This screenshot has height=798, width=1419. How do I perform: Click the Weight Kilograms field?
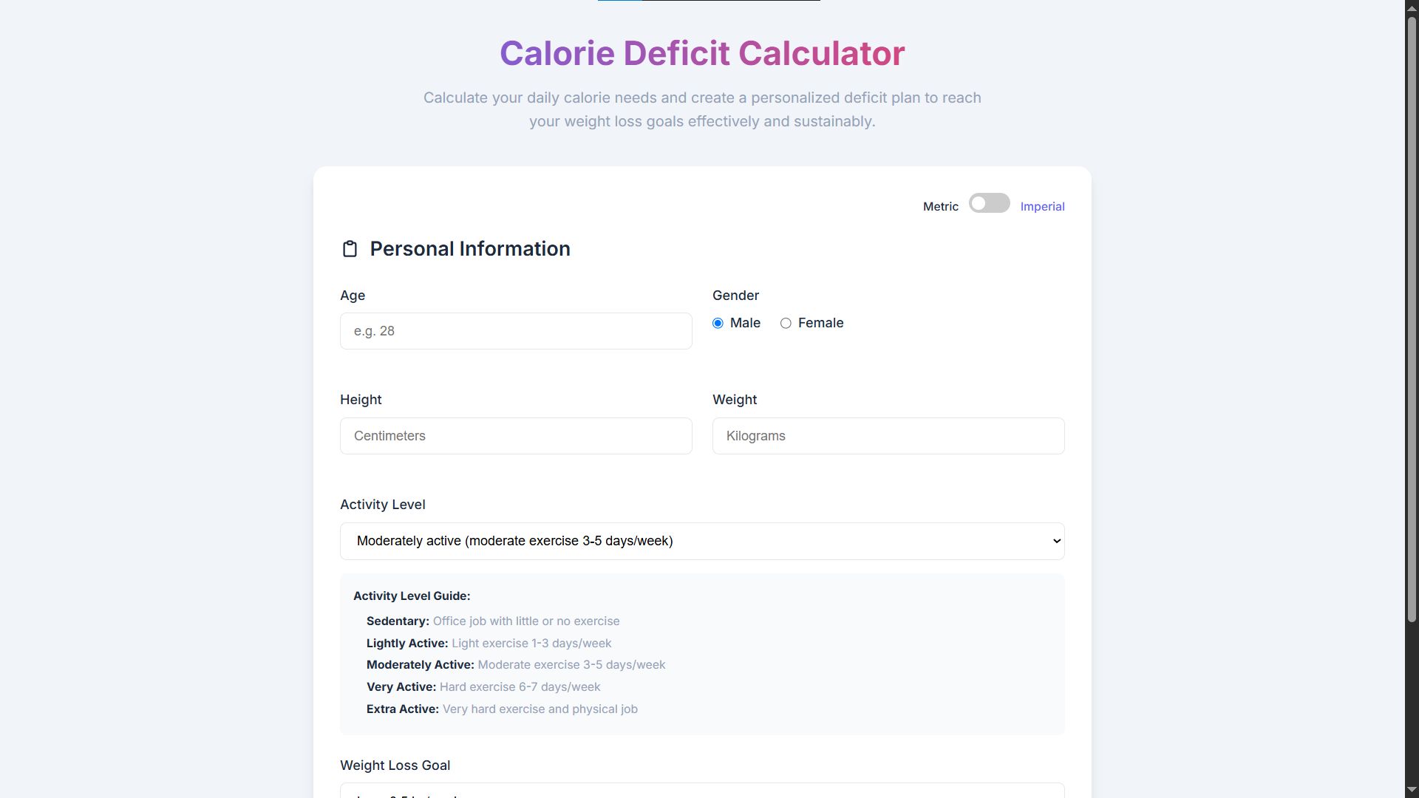[x=888, y=436]
